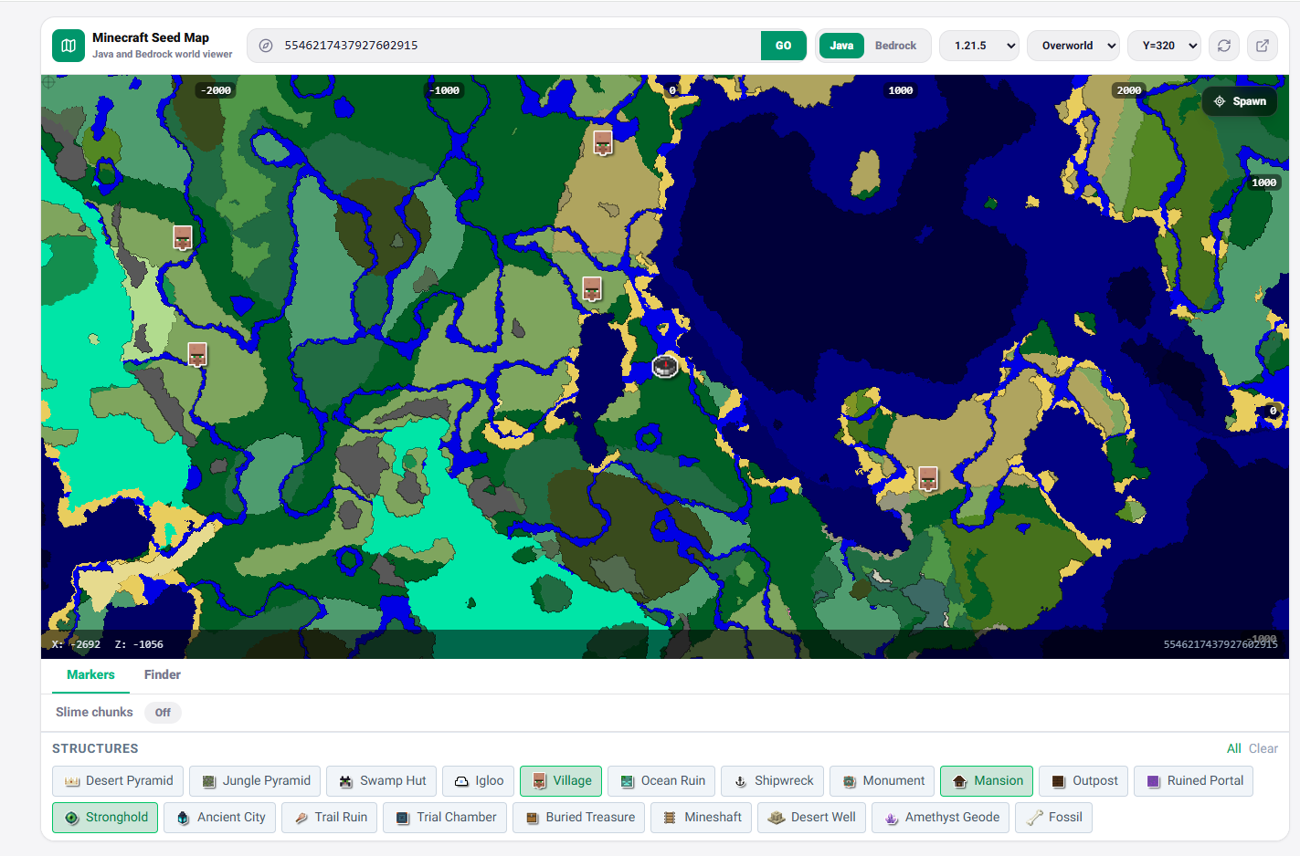Click the village marker near the -2000 label

pos(183,238)
